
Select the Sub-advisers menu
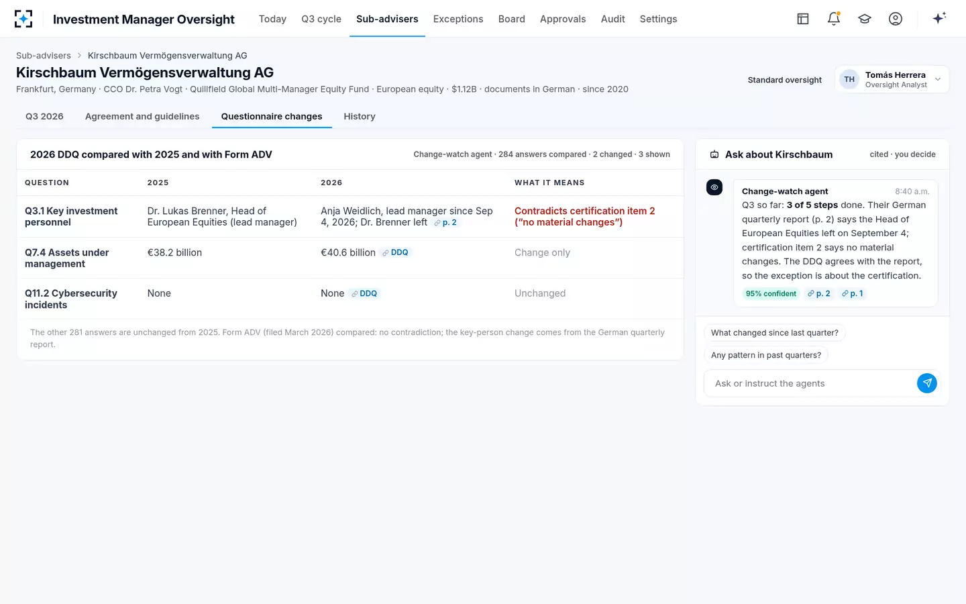tap(387, 19)
